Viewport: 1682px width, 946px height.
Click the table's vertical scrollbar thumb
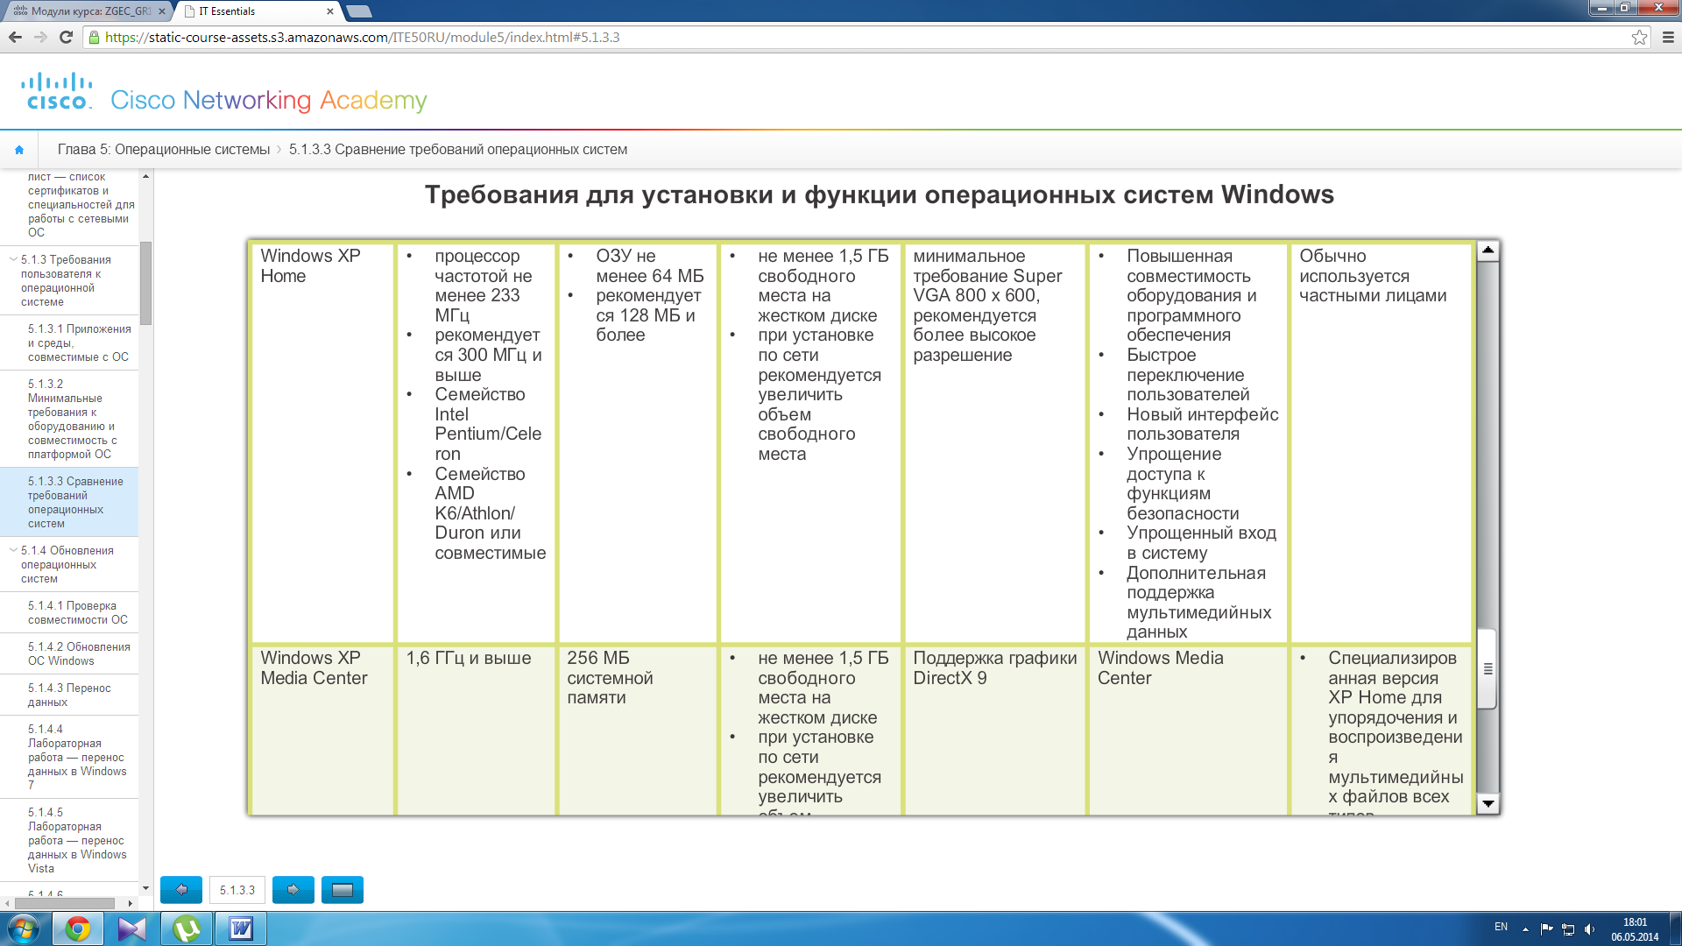point(1488,668)
